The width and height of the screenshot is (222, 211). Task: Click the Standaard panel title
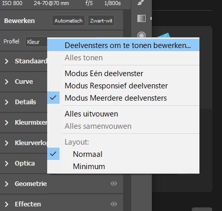pyautogui.click(x=31, y=61)
